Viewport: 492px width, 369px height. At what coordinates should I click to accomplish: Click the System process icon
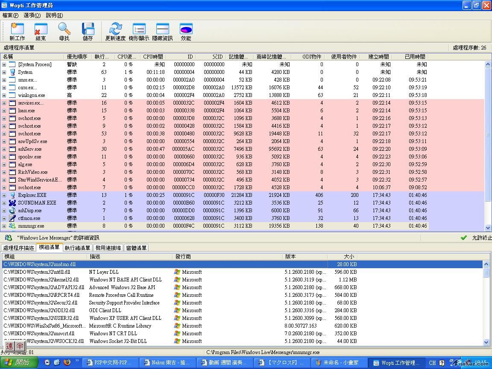click(12, 72)
